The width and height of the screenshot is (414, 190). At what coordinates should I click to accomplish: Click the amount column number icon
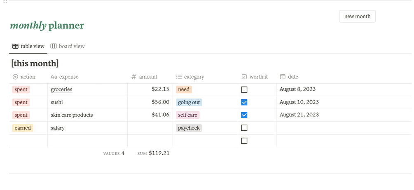134,77
